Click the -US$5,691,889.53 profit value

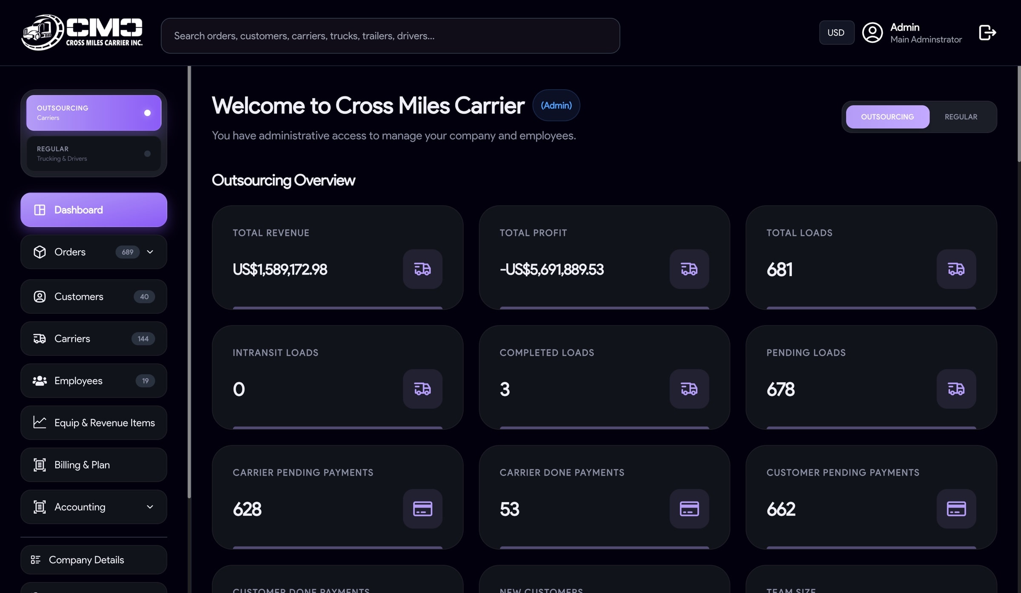click(552, 270)
